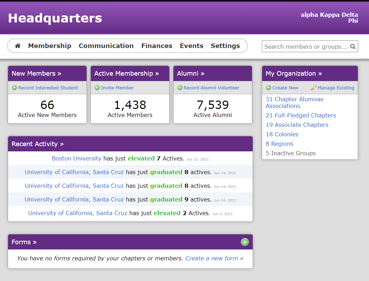The image size is (369, 281).
Task: Click pencil icon beside Manage Existing
Action: [314, 88]
